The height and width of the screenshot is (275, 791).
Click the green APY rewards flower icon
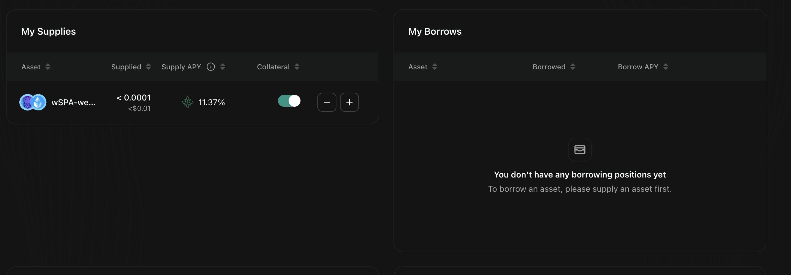[x=187, y=102]
